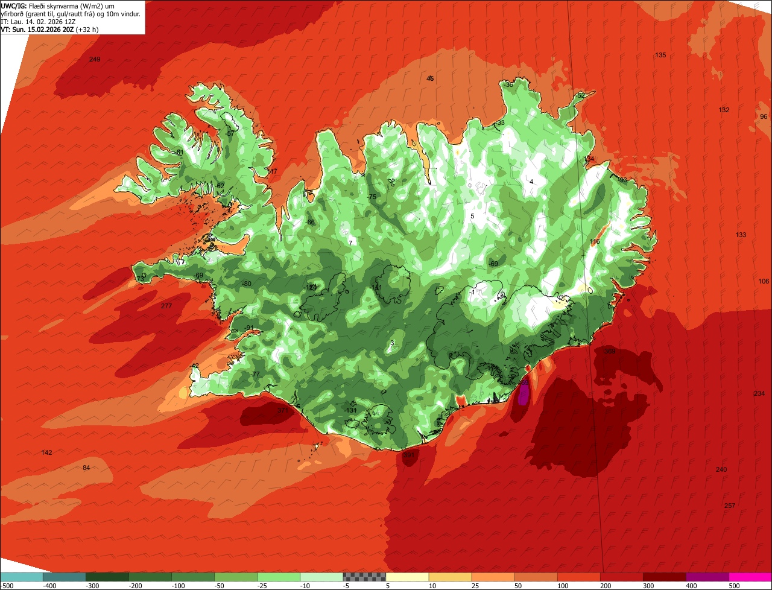Click the map value 116
The width and height of the screenshot is (772, 590).
[595, 241]
